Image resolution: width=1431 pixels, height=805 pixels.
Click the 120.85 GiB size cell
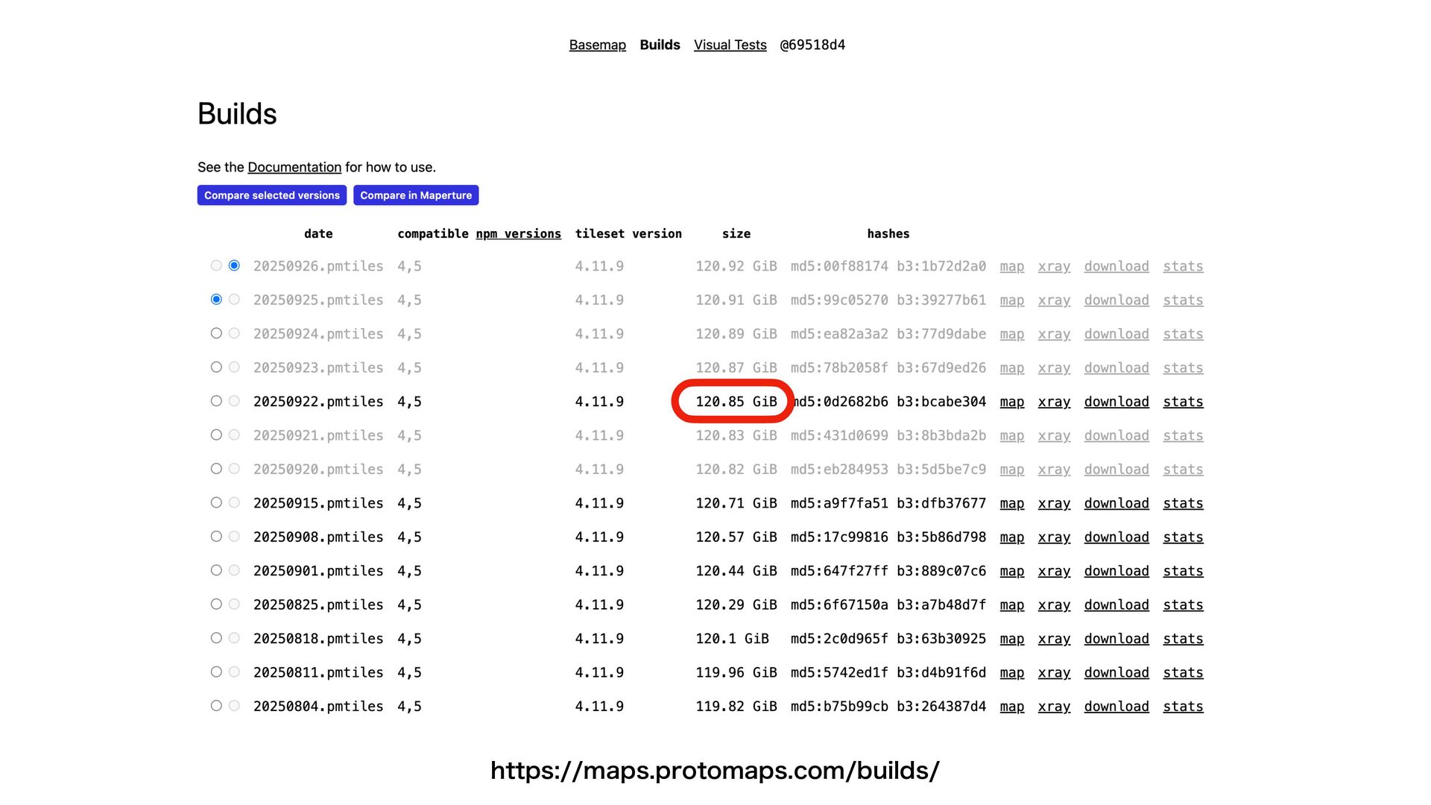coord(736,402)
